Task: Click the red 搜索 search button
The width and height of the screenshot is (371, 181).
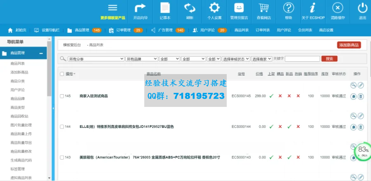Action: 329,59
